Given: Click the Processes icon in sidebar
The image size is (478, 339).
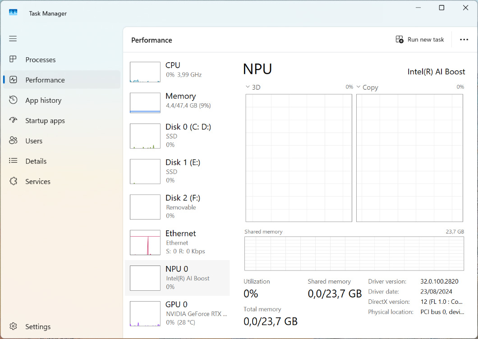Looking at the screenshot, I should 13,59.
